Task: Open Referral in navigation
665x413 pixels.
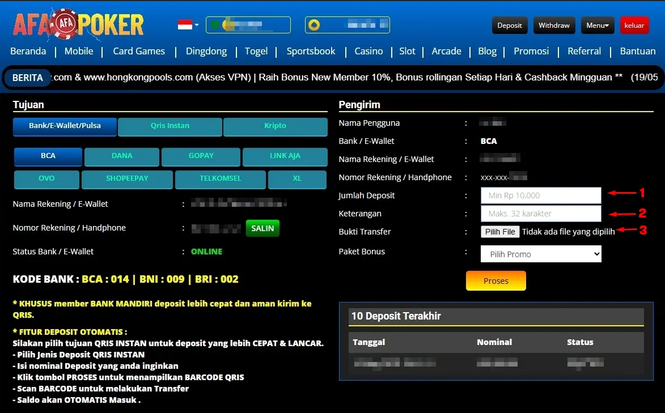Action: tap(584, 52)
